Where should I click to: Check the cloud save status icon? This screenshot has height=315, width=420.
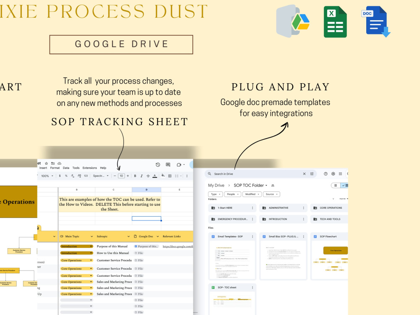point(60,163)
